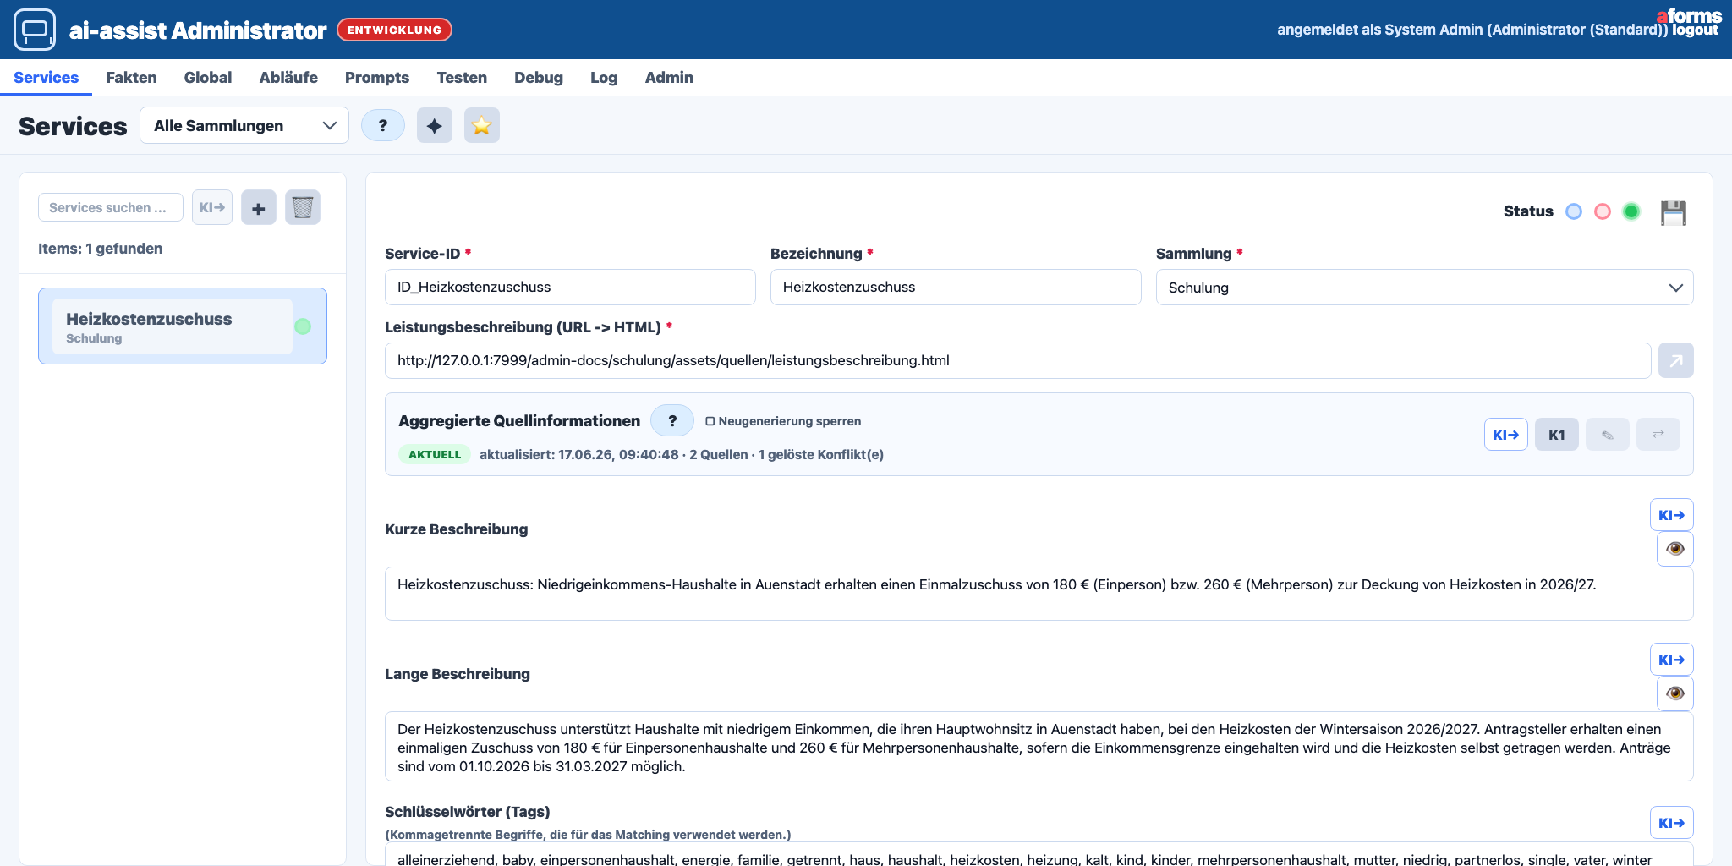Focus the Services suchen search field
Screen dimensions: 1732x866
coord(111,207)
